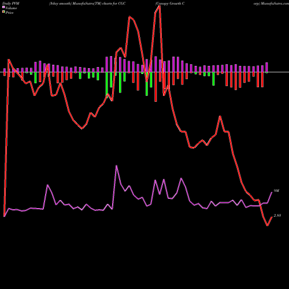The image size is (289, 289).
Task: Select the Volume legend label
Action: tap(11, 8)
